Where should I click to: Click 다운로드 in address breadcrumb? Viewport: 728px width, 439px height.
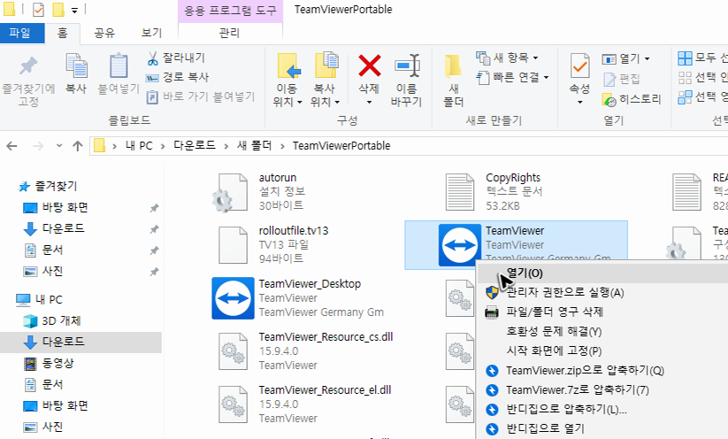(x=195, y=146)
